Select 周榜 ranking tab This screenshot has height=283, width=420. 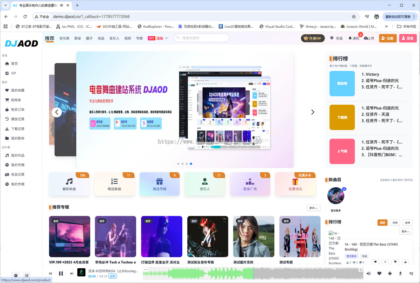tap(383, 222)
